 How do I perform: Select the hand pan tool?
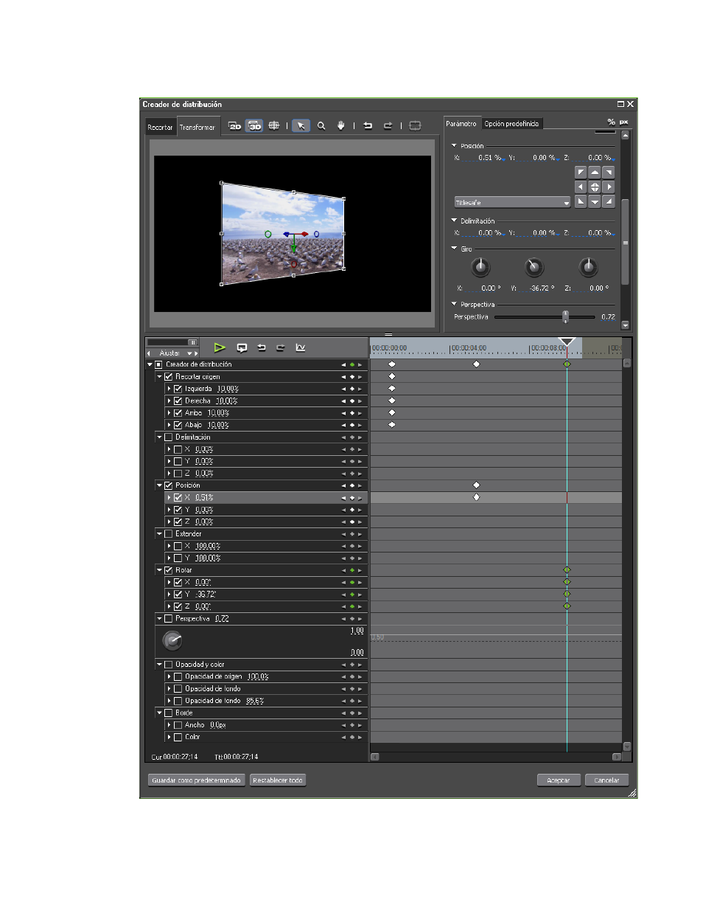[341, 125]
